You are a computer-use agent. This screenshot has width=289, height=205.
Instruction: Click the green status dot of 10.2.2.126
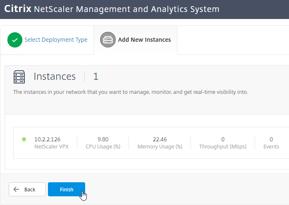[x=24, y=139]
